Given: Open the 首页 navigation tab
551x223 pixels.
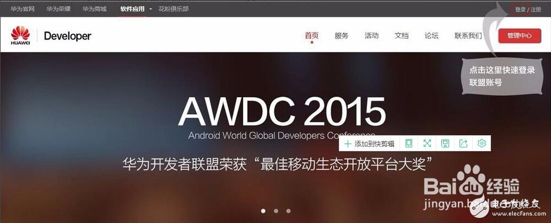Looking at the screenshot, I should pos(311,36).
